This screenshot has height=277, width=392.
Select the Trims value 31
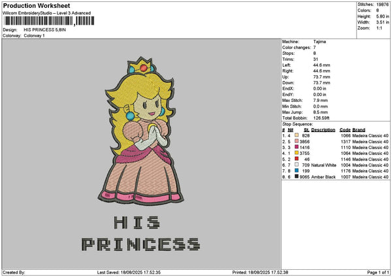[316, 59]
